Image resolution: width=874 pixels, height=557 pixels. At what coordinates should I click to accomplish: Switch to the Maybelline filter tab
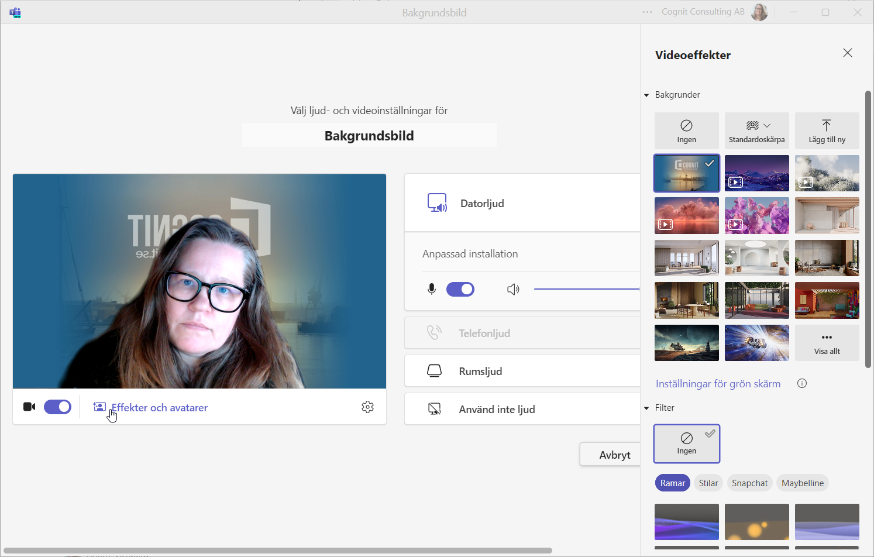803,483
